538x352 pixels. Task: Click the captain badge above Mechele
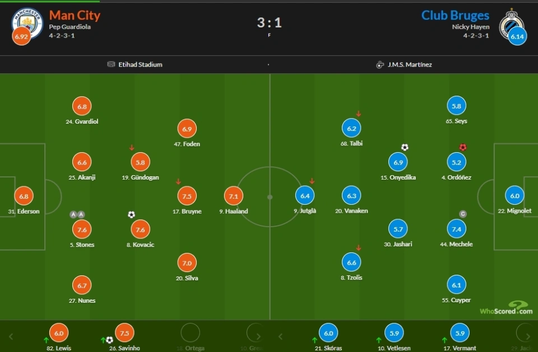click(463, 214)
